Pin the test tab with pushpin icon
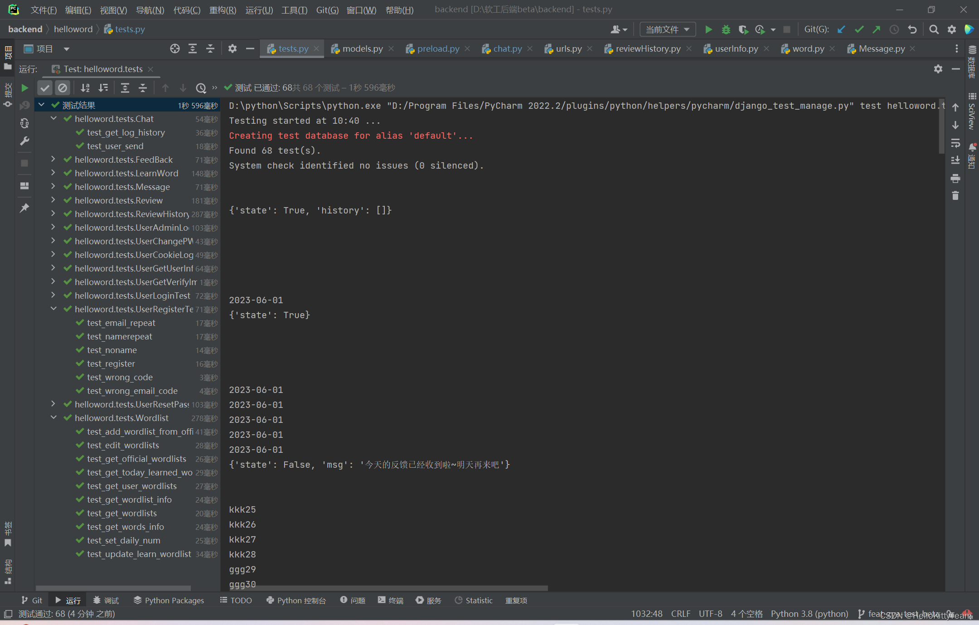 click(25, 208)
